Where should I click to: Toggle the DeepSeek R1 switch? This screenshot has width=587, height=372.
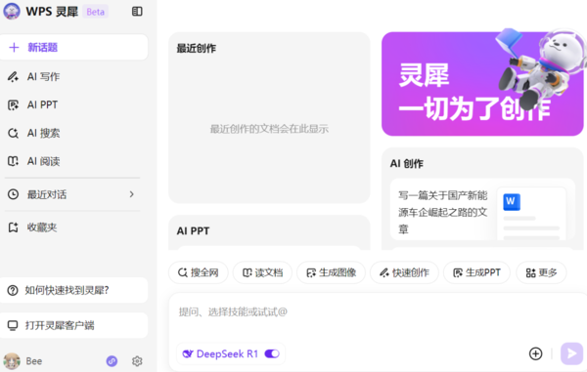[x=272, y=353]
